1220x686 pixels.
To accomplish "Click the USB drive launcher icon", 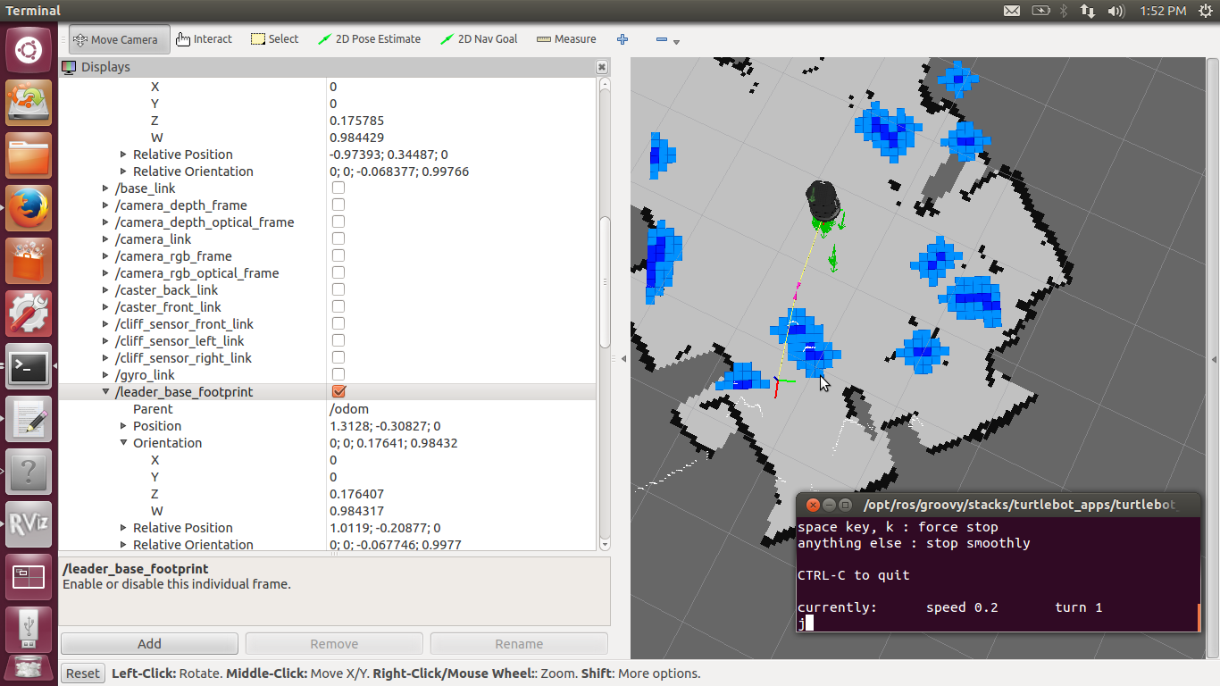I will (29, 629).
